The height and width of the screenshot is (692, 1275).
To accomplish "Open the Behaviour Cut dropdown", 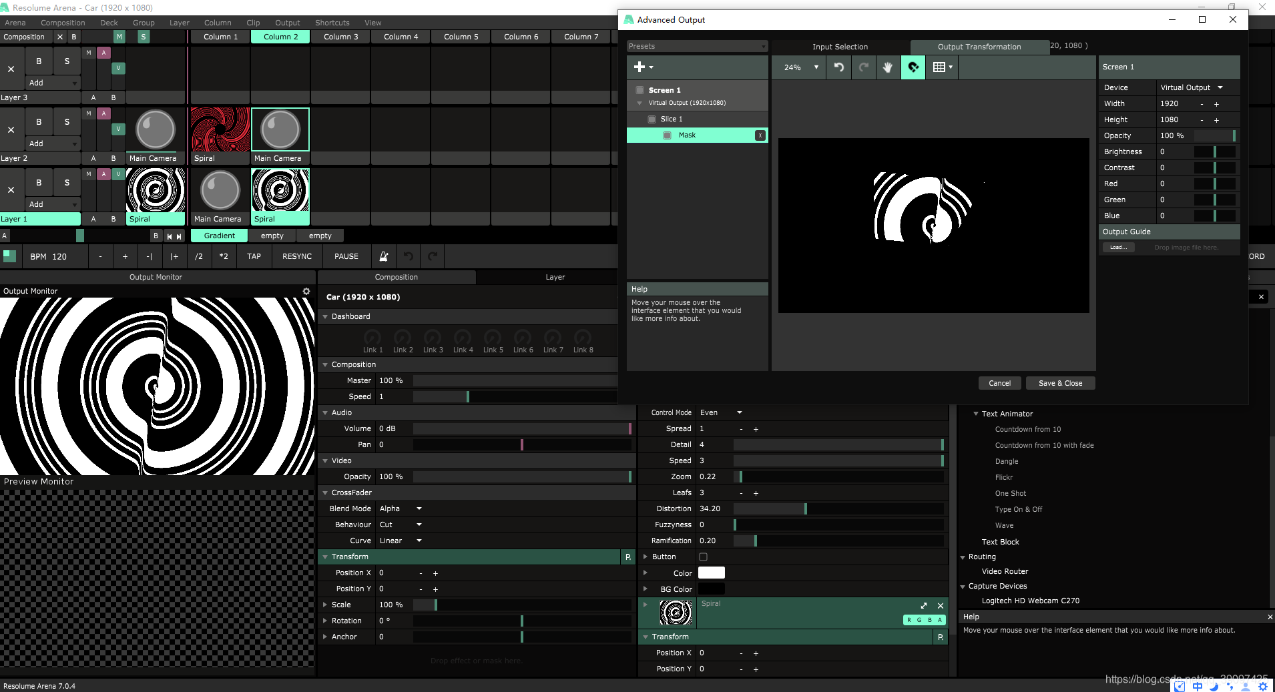I will tap(401, 525).
